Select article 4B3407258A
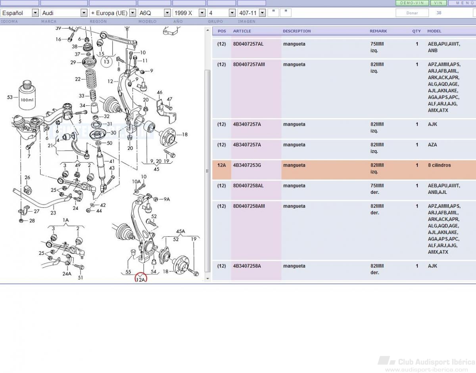The image size is (476, 373). [x=247, y=266]
